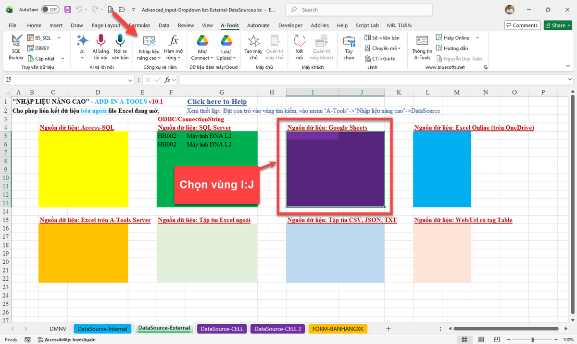This screenshot has height=344, width=577.
Task: Expand the Help Online dropdown arrow
Action: [477, 37]
